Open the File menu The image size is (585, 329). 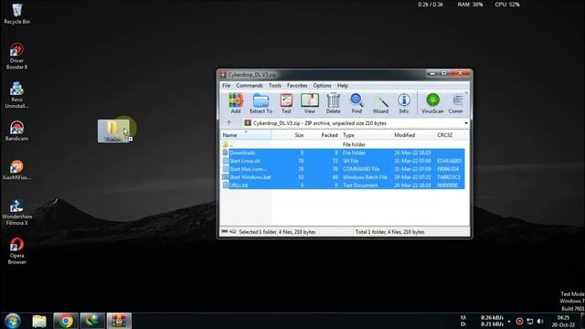tap(226, 85)
